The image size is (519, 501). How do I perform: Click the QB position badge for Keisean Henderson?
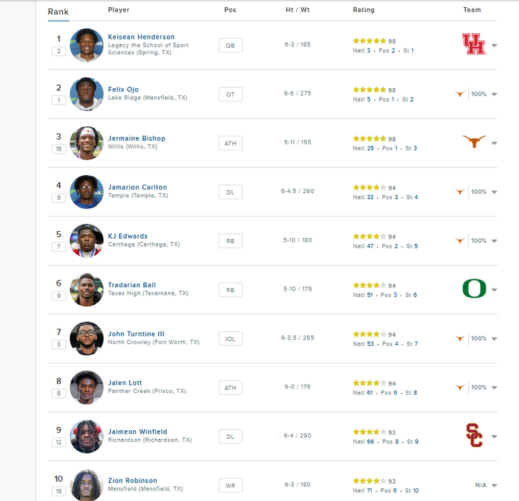click(230, 45)
